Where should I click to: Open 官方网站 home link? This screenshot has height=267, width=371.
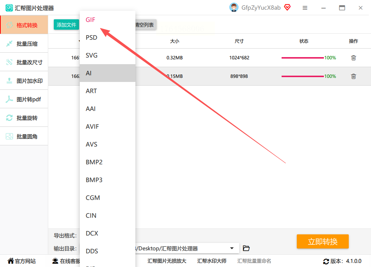coord(22,261)
